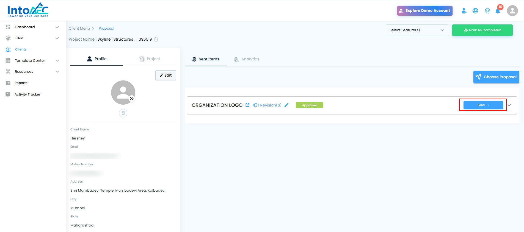Open the user account avatar menu
524x232 pixels.
pos(512,11)
